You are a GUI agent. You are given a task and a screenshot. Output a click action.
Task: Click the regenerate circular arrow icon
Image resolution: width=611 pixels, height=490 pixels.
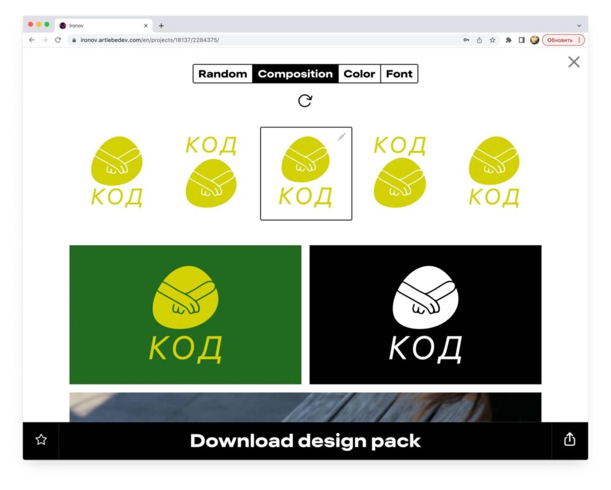(x=305, y=100)
